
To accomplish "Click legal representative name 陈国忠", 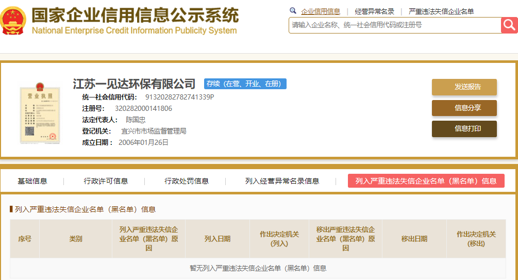I will [136, 120].
